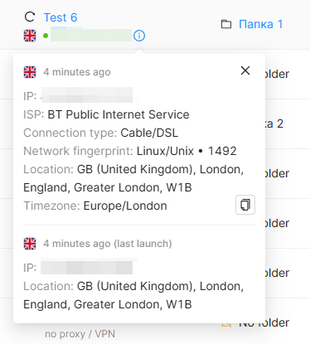
Task: Click the blurred IP in first entry
Action: [87, 95]
